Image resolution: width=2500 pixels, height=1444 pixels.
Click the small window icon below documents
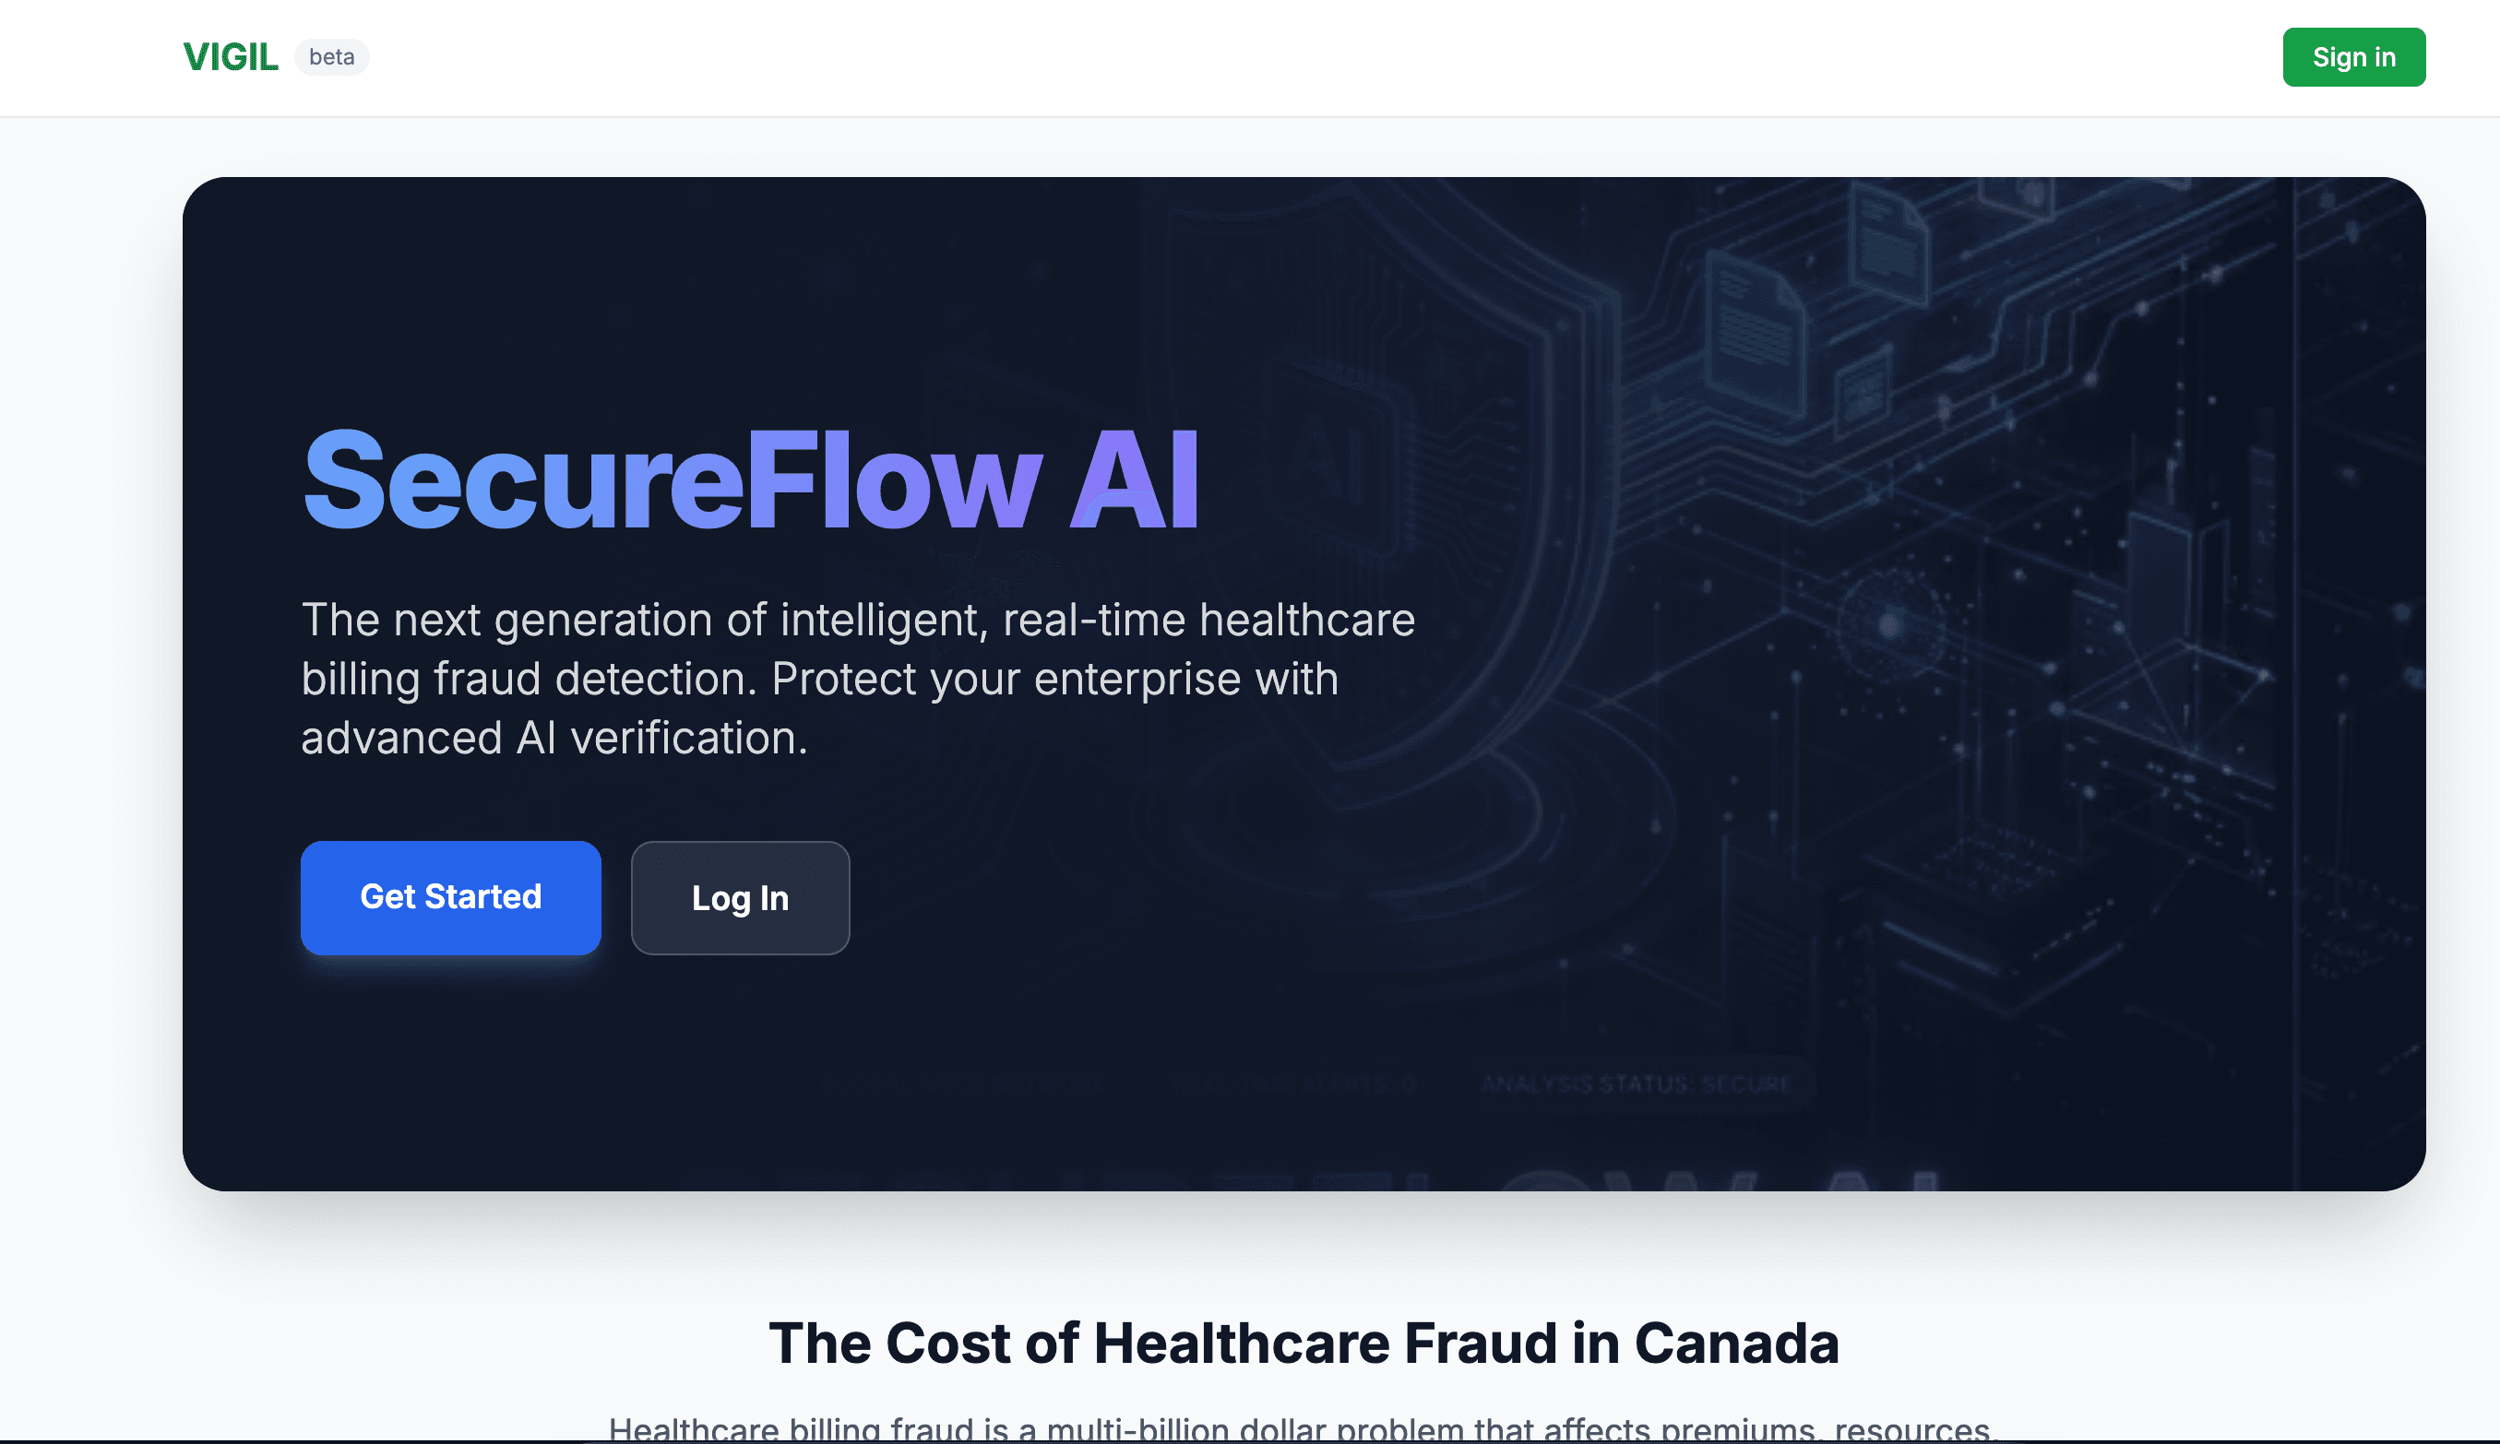click(1863, 392)
